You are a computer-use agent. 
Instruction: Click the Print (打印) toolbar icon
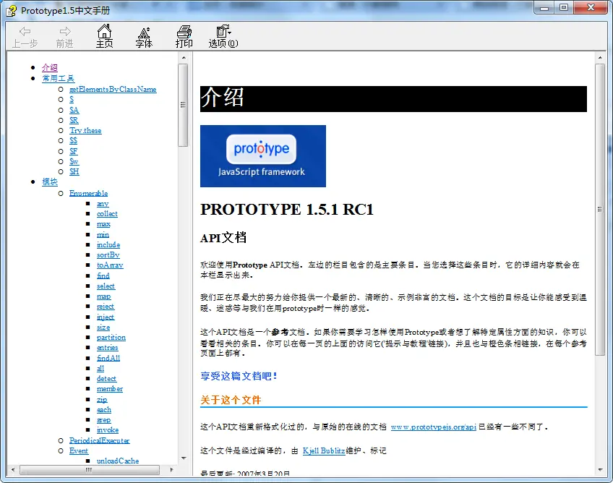point(184,32)
